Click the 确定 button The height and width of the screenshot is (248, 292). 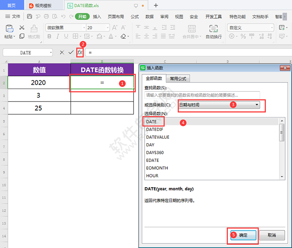tap(243, 235)
